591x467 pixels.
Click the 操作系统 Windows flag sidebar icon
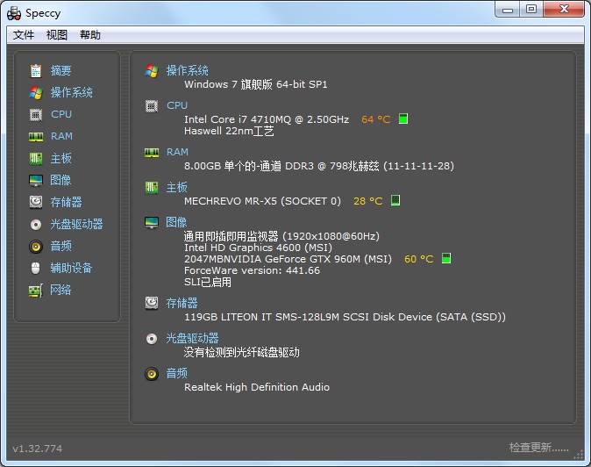tap(36, 92)
